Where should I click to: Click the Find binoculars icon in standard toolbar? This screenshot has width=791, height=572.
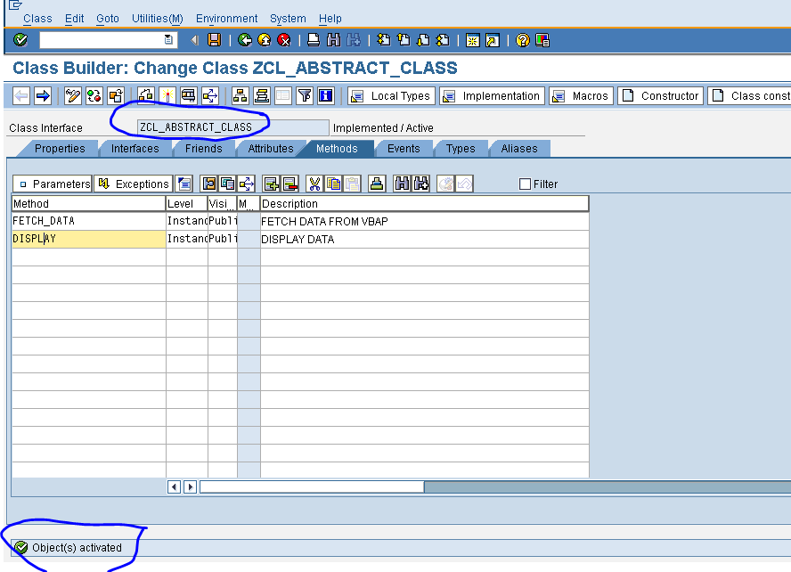333,40
